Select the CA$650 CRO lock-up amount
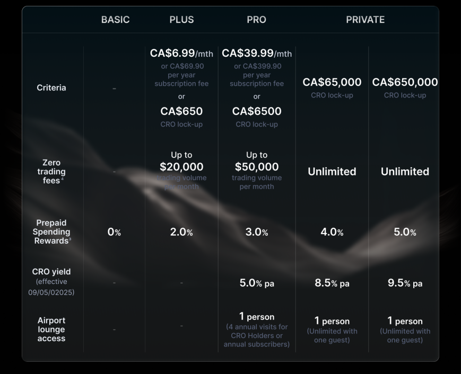461x374 pixels. coord(181,111)
